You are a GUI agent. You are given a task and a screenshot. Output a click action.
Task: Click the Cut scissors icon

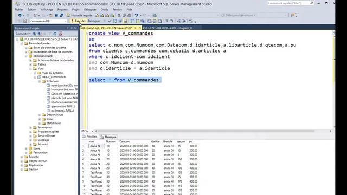[119, 15]
